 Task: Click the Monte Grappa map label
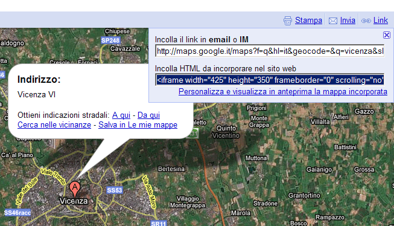tap(259, 121)
